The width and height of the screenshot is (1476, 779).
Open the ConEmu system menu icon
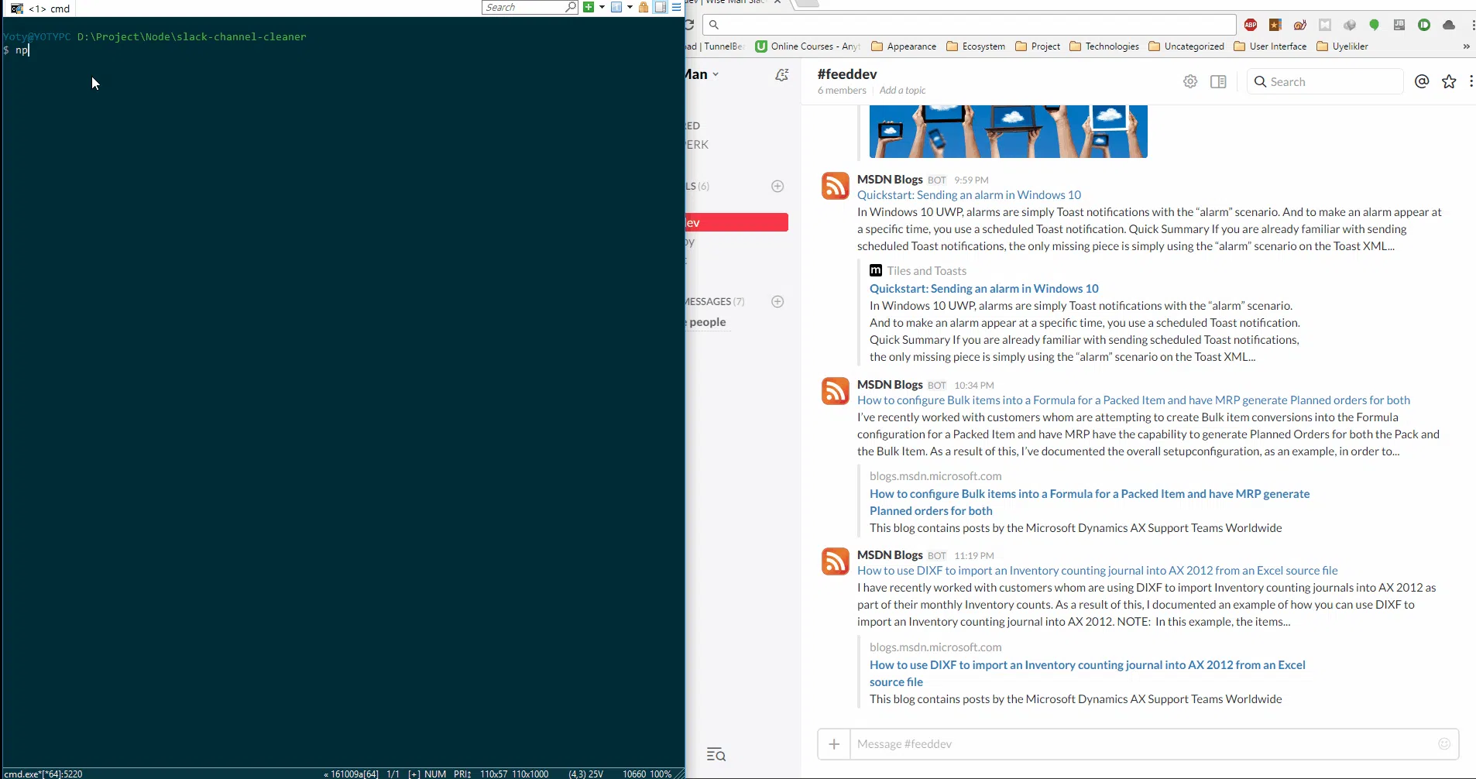pyautogui.click(x=676, y=7)
